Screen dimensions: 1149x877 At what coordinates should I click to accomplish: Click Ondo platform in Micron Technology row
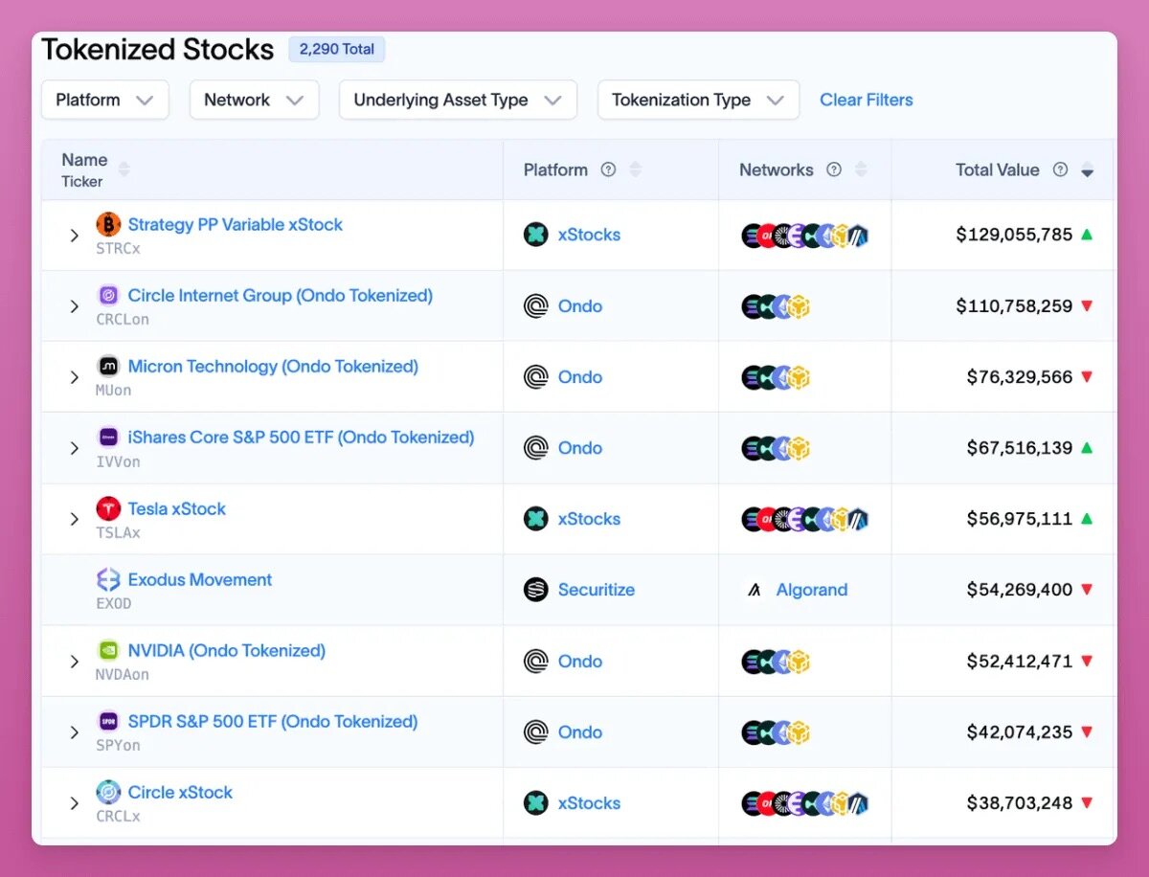580,377
